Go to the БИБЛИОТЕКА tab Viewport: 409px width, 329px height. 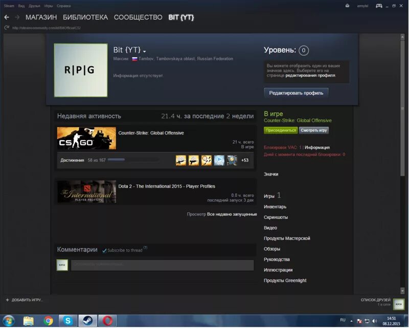click(85, 17)
